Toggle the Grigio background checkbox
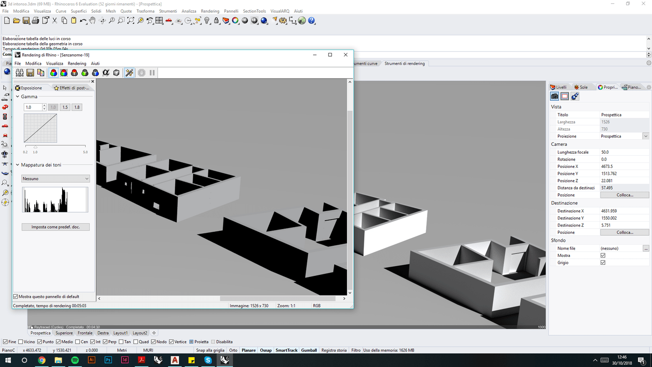 [x=603, y=263]
